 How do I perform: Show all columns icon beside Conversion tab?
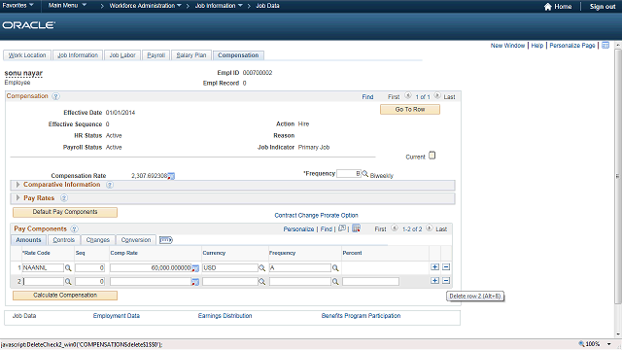[x=166, y=240]
